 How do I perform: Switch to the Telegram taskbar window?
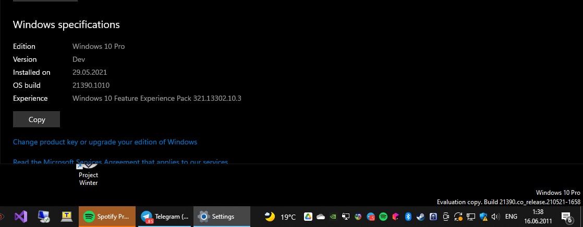[164, 216]
